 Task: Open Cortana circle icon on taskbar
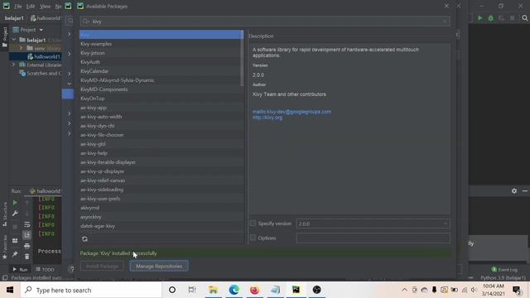tap(172, 290)
